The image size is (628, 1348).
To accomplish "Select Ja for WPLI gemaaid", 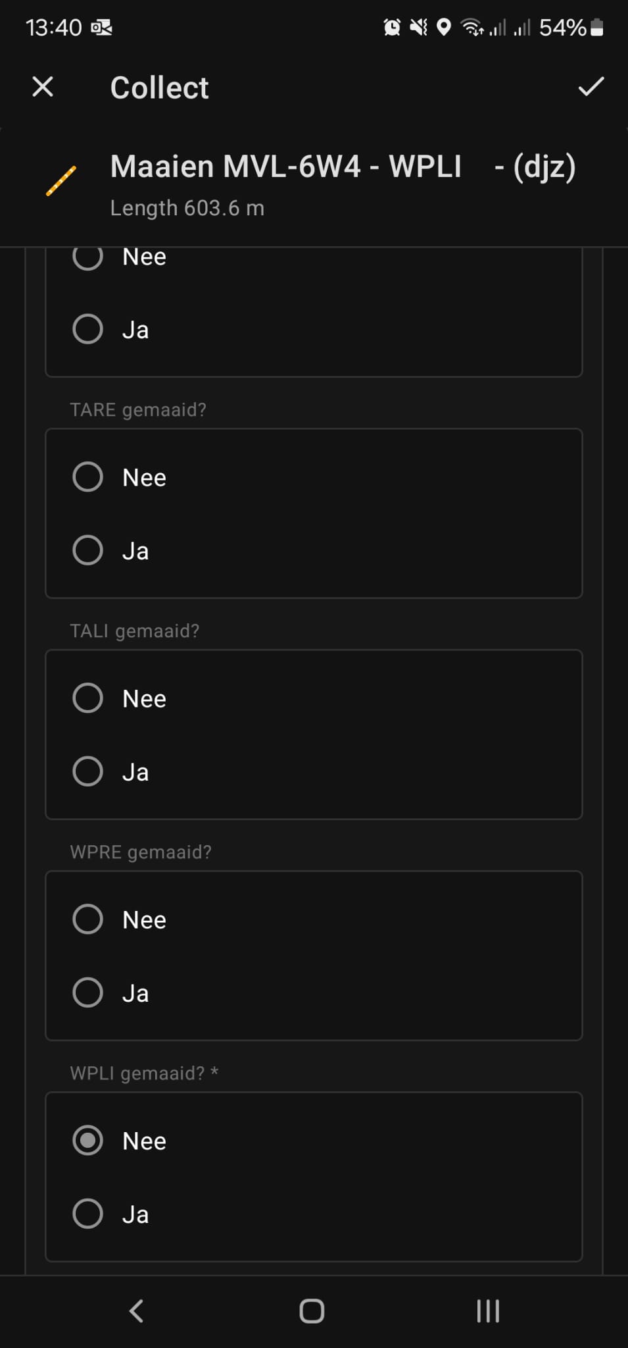I will point(88,1214).
